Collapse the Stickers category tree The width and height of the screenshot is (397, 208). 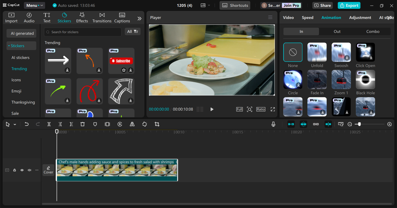[x=21, y=46]
